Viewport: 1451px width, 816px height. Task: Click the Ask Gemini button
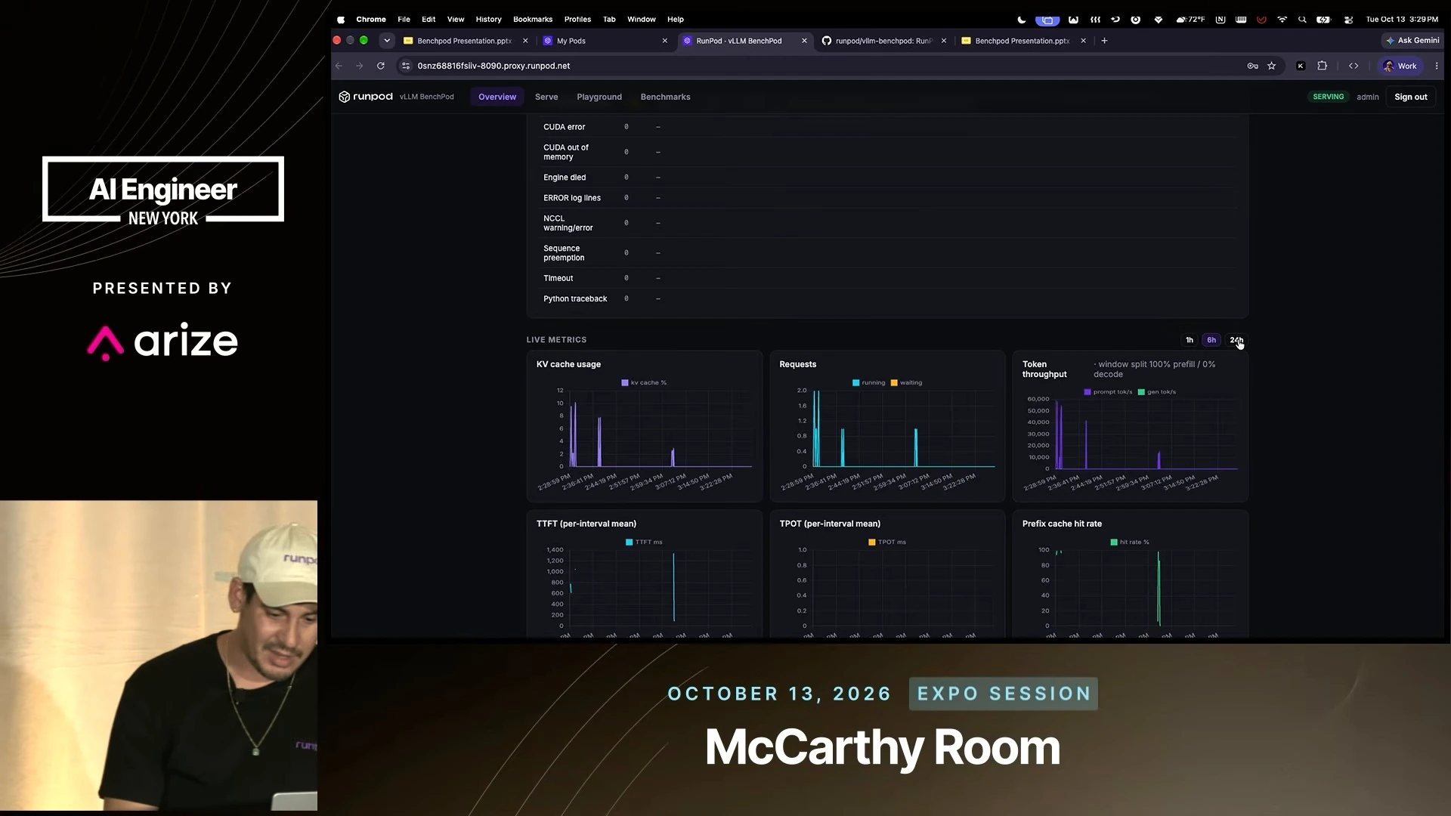pyautogui.click(x=1412, y=41)
